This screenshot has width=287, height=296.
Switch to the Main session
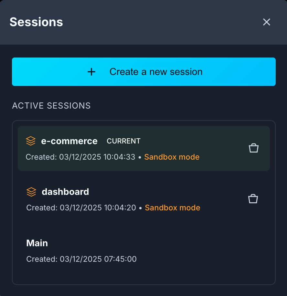click(37, 243)
